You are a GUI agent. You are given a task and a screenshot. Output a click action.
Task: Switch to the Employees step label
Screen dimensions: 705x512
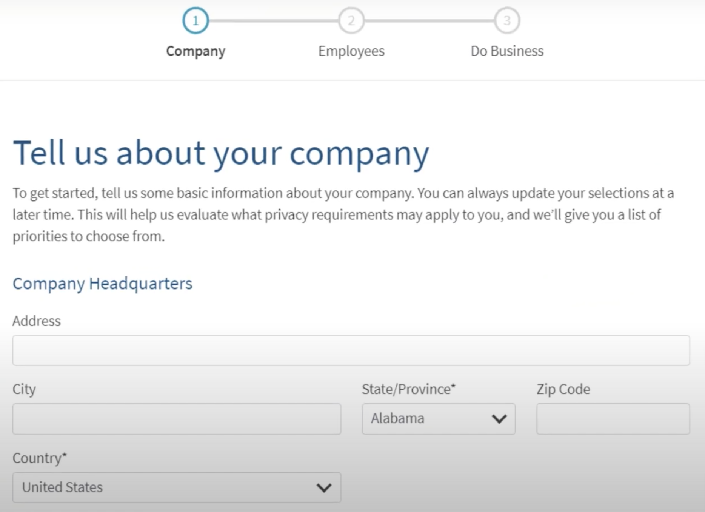[x=351, y=51]
